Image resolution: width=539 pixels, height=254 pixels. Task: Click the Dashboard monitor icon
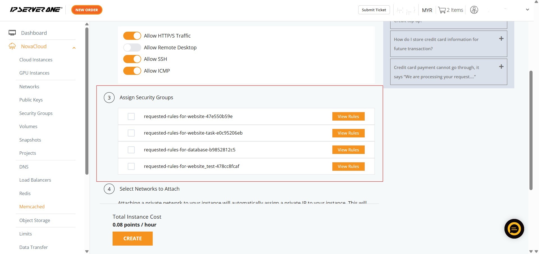12,33
